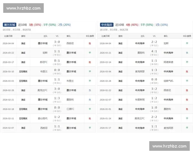
Task: Click 5平 (50%) in the 中央海岸 summary
Action: (147, 25)
